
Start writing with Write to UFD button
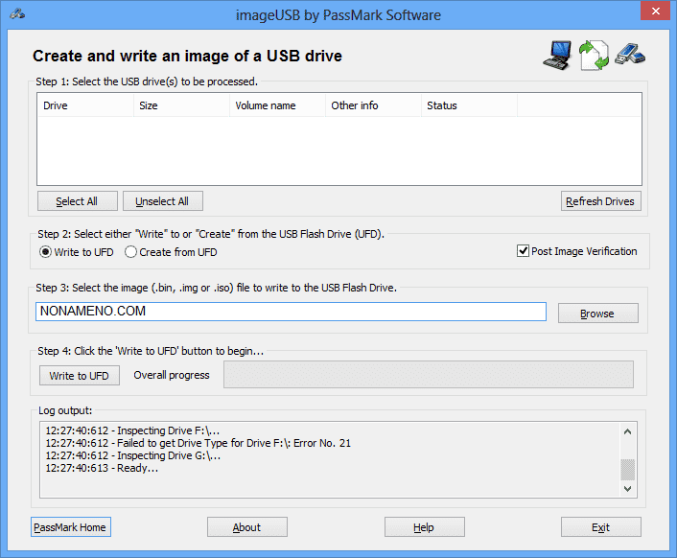[80, 376]
